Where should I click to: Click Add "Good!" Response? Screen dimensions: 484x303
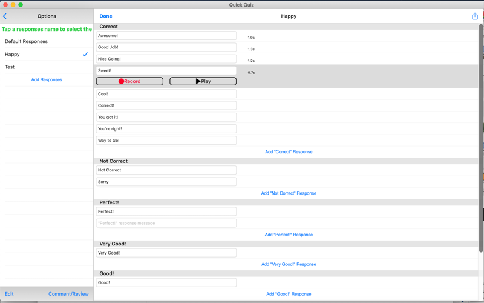pyautogui.click(x=289, y=294)
